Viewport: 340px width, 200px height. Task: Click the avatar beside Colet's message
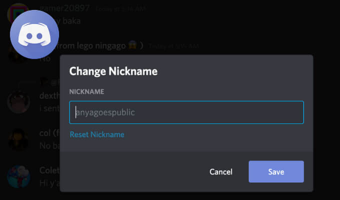pos(18,177)
